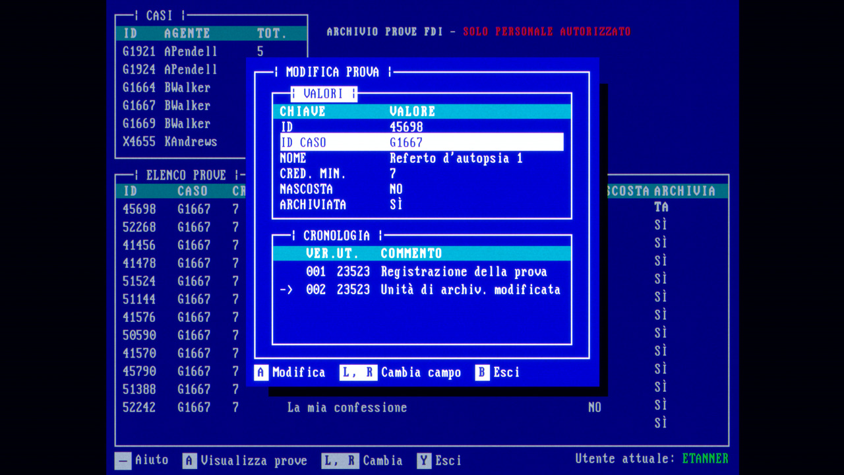Click the AGENTE column header in Casi
Screen dimensions: 844x475
(x=187, y=33)
